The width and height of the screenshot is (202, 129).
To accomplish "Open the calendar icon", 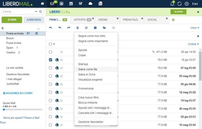I will point(71,4).
